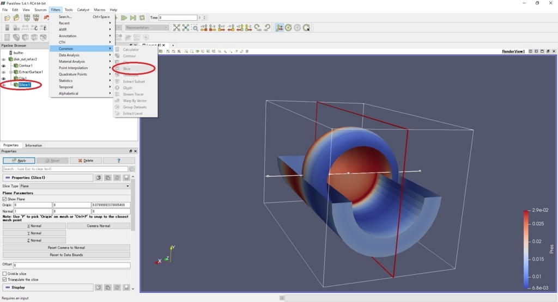Click the Time input field
558x302 pixels.
point(178,18)
